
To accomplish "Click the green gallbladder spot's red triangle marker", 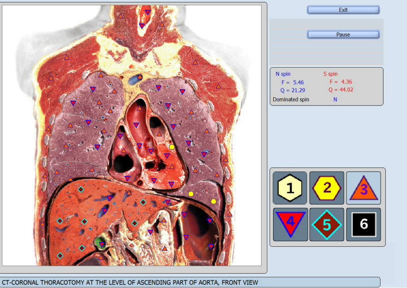I will click(x=102, y=244).
